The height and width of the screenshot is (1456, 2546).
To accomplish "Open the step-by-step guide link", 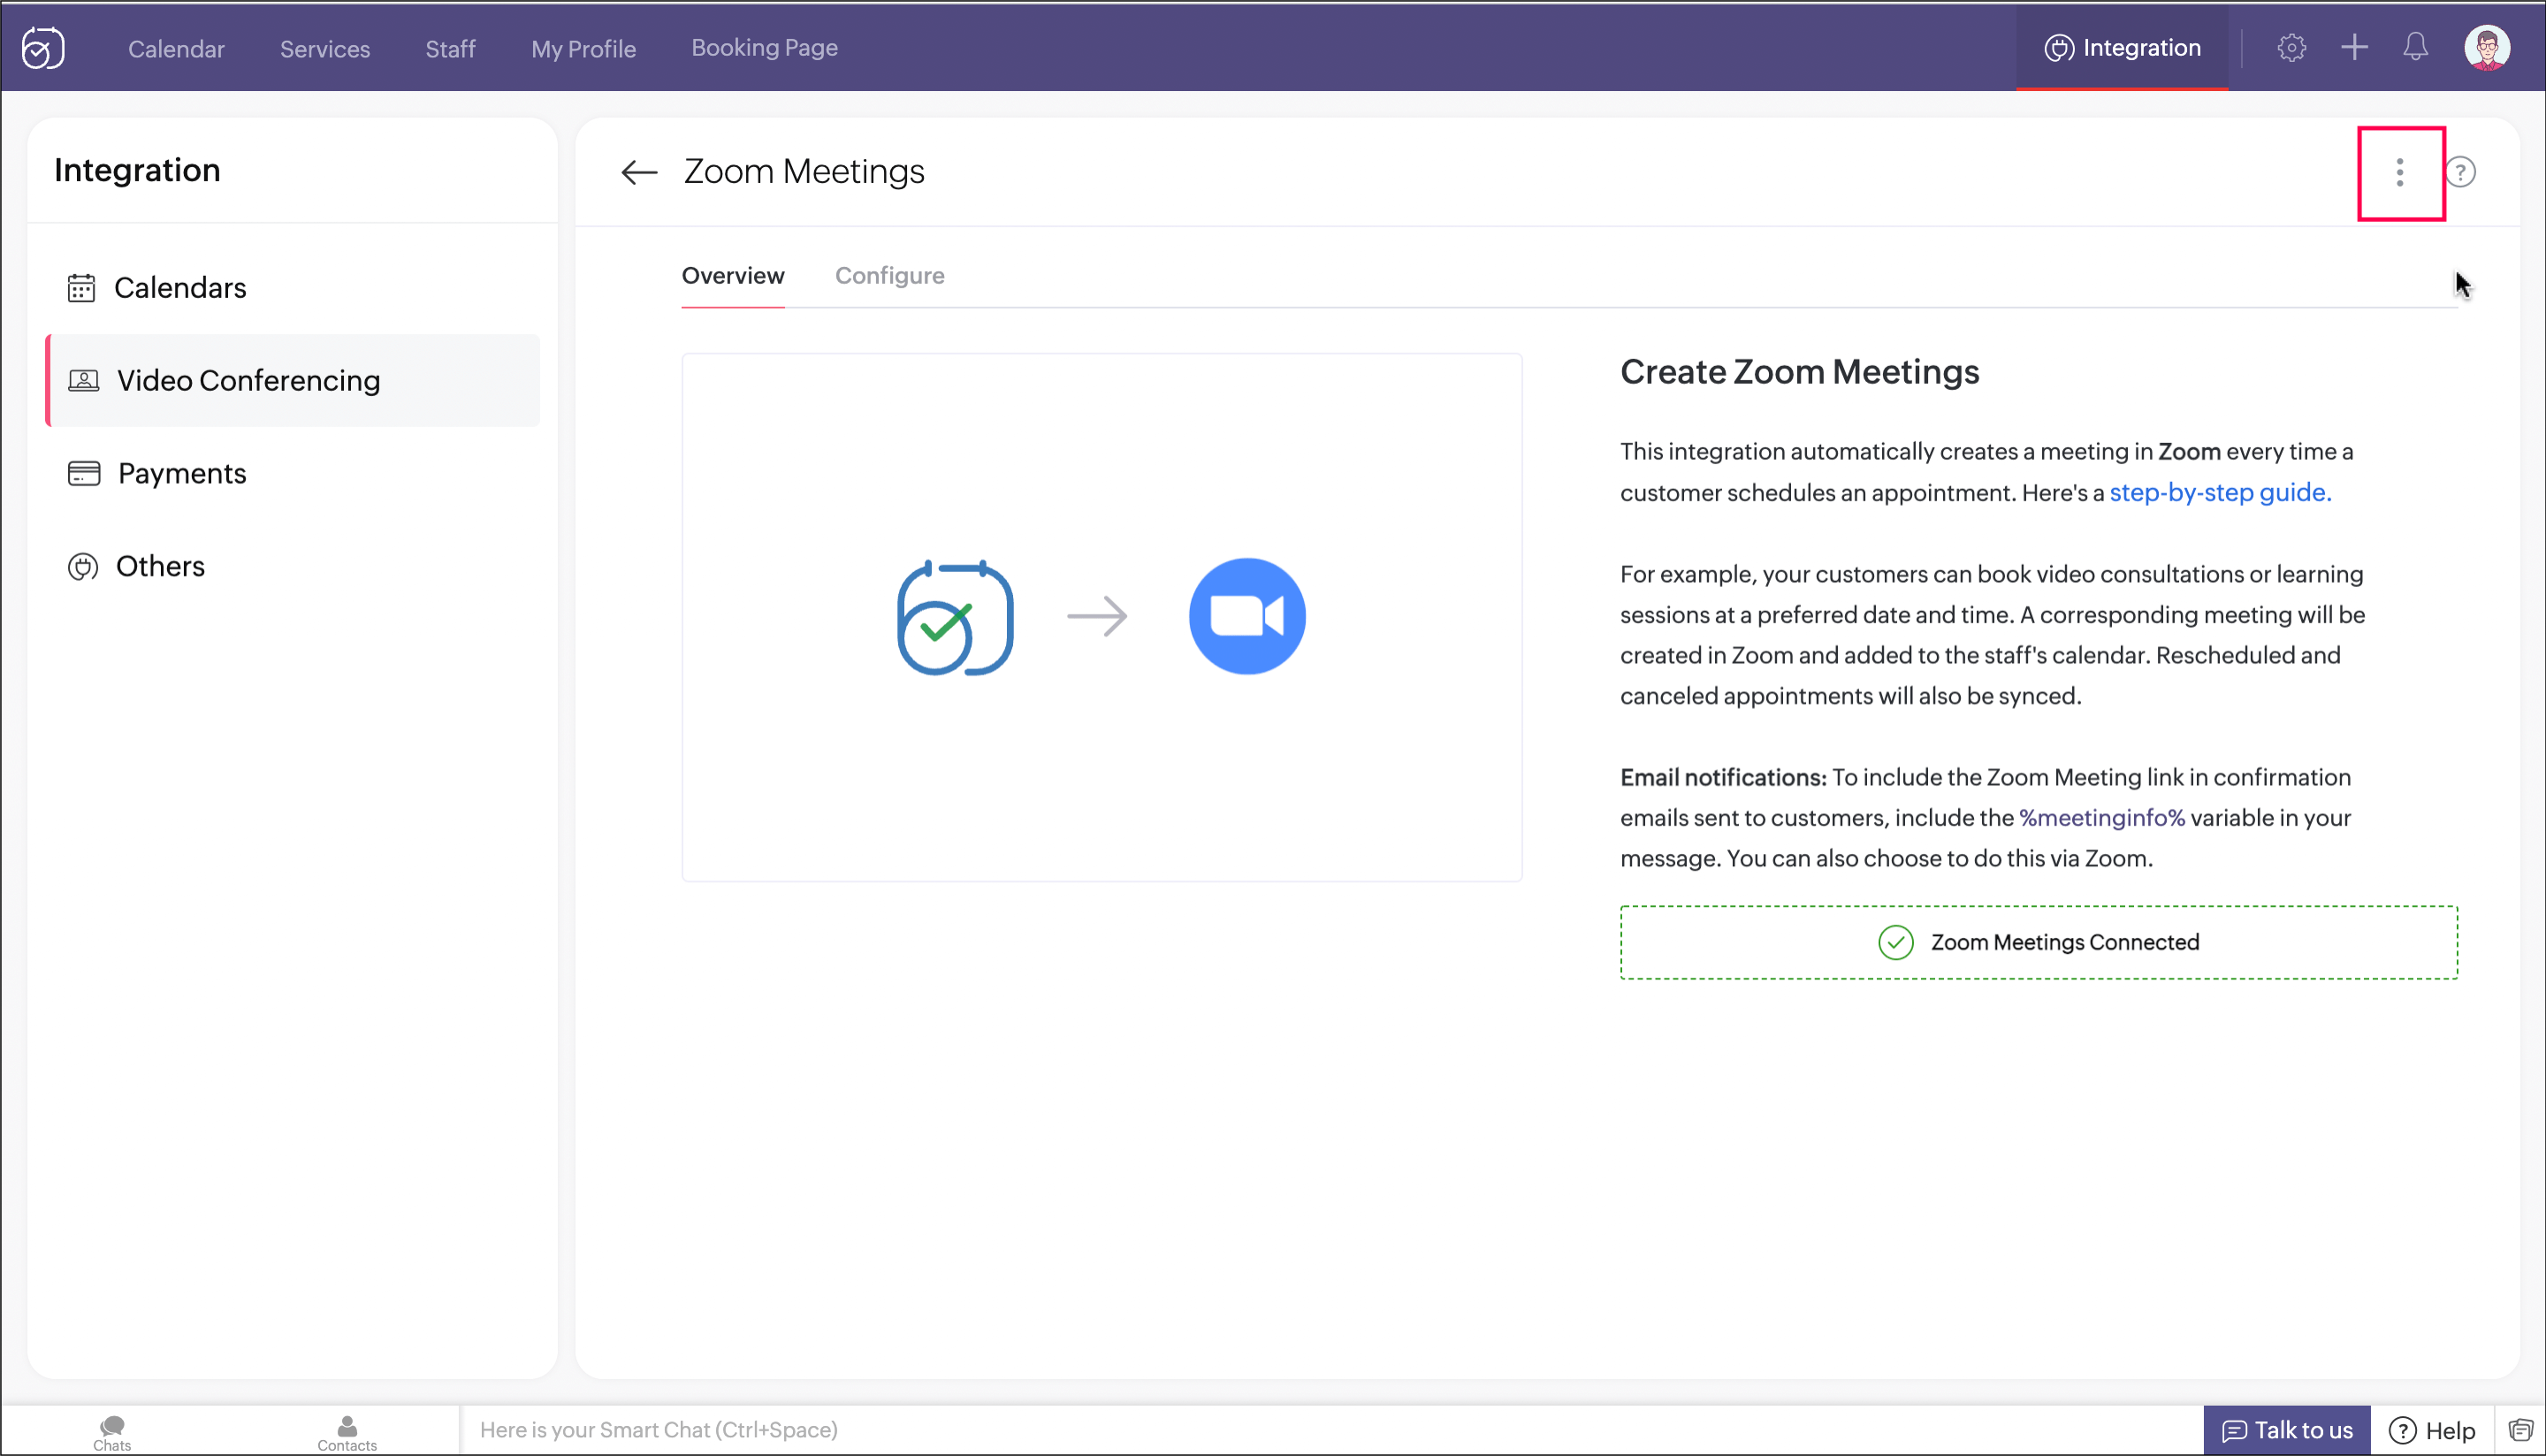I will point(2220,493).
